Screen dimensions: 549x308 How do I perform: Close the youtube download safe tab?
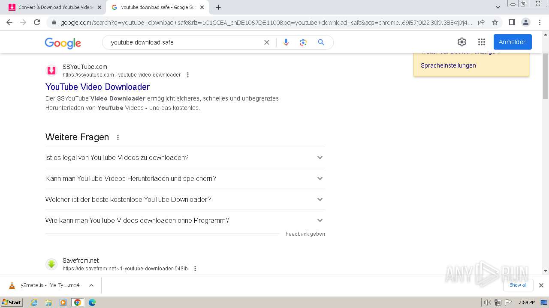point(202,7)
